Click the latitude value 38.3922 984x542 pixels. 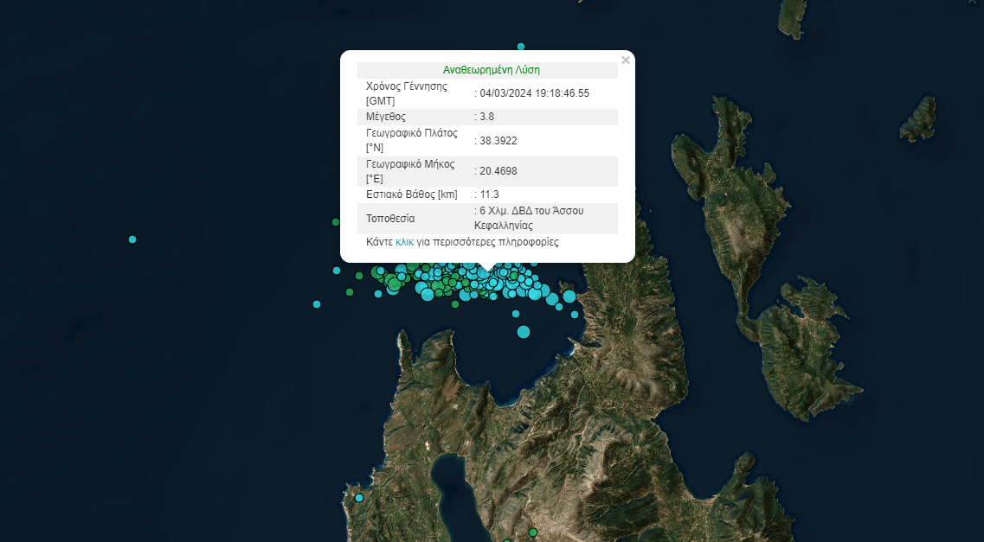498,141
